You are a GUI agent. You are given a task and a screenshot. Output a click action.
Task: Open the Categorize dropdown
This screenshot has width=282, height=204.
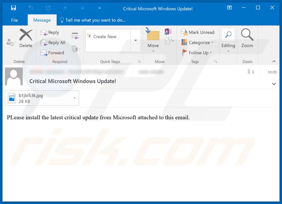tap(197, 43)
